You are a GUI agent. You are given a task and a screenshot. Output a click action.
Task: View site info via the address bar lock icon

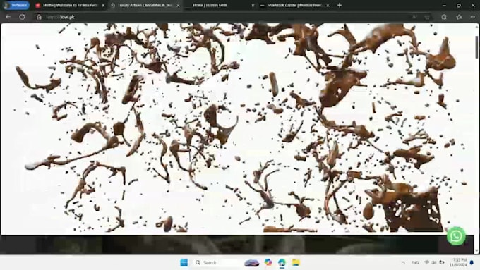(39, 17)
